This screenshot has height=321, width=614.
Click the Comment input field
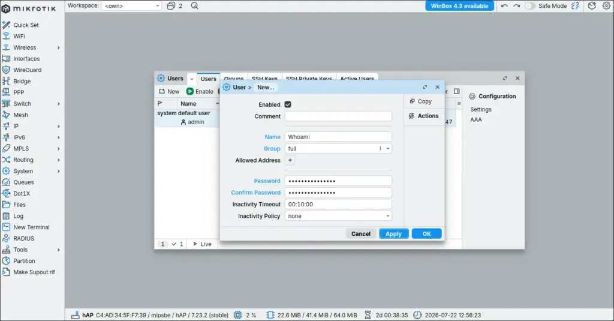[x=338, y=116]
